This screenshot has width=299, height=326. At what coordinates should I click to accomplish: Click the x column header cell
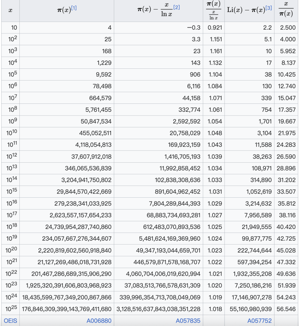click(10, 11)
